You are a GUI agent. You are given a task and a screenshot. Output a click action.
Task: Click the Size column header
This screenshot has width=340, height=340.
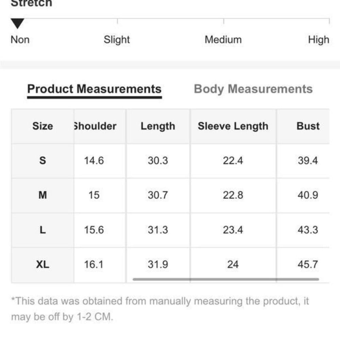(42, 126)
